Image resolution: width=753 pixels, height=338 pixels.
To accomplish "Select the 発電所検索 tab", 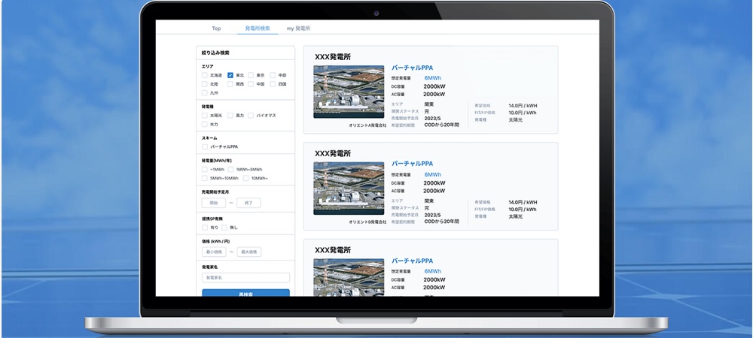I will 258,28.
